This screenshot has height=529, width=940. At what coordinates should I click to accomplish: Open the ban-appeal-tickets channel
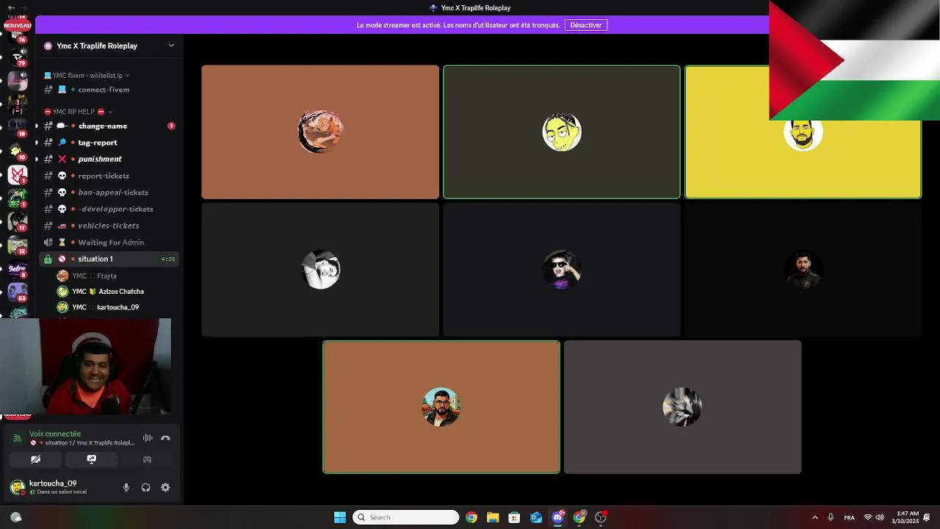coord(109,192)
